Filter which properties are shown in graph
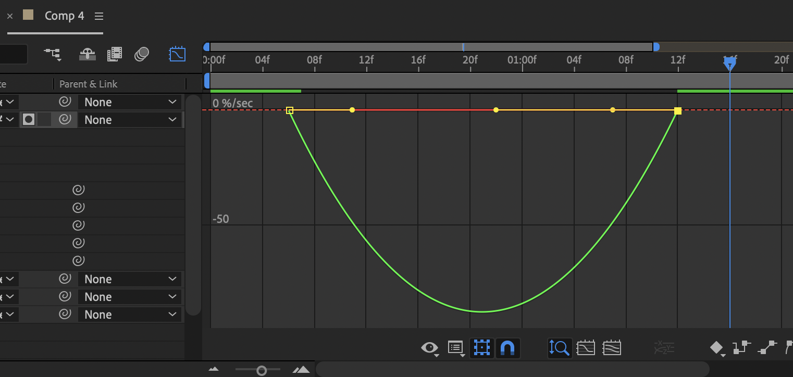Screen dimensions: 793x377 (x=429, y=348)
